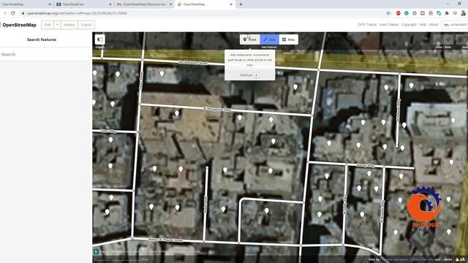The width and height of the screenshot is (468, 263).
Task: Open a new browser tab
Action: (241, 4)
